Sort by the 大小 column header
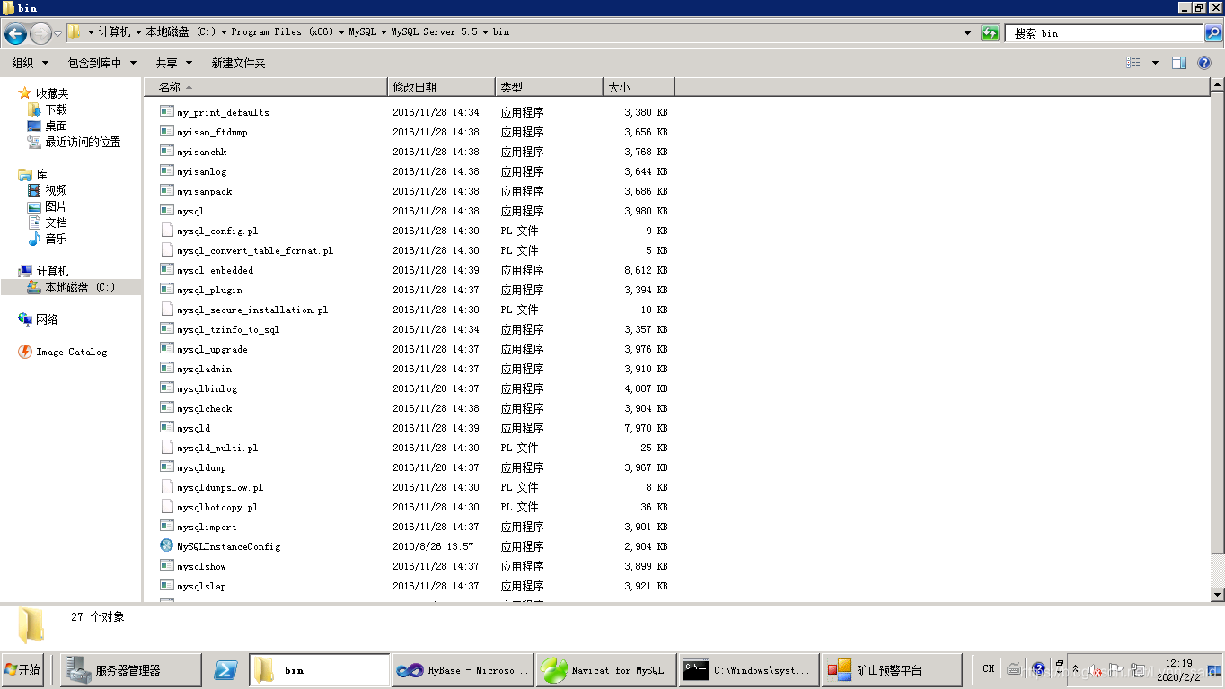 click(x=639, y=87)
